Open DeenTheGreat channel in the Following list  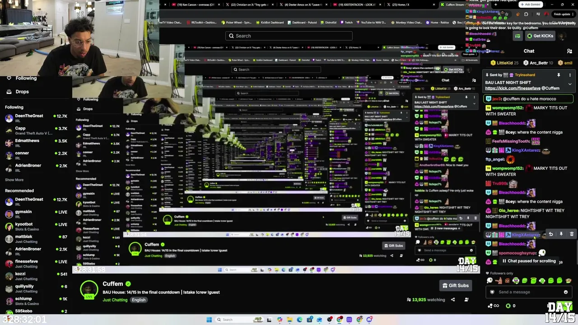click(x=36, y=118)
